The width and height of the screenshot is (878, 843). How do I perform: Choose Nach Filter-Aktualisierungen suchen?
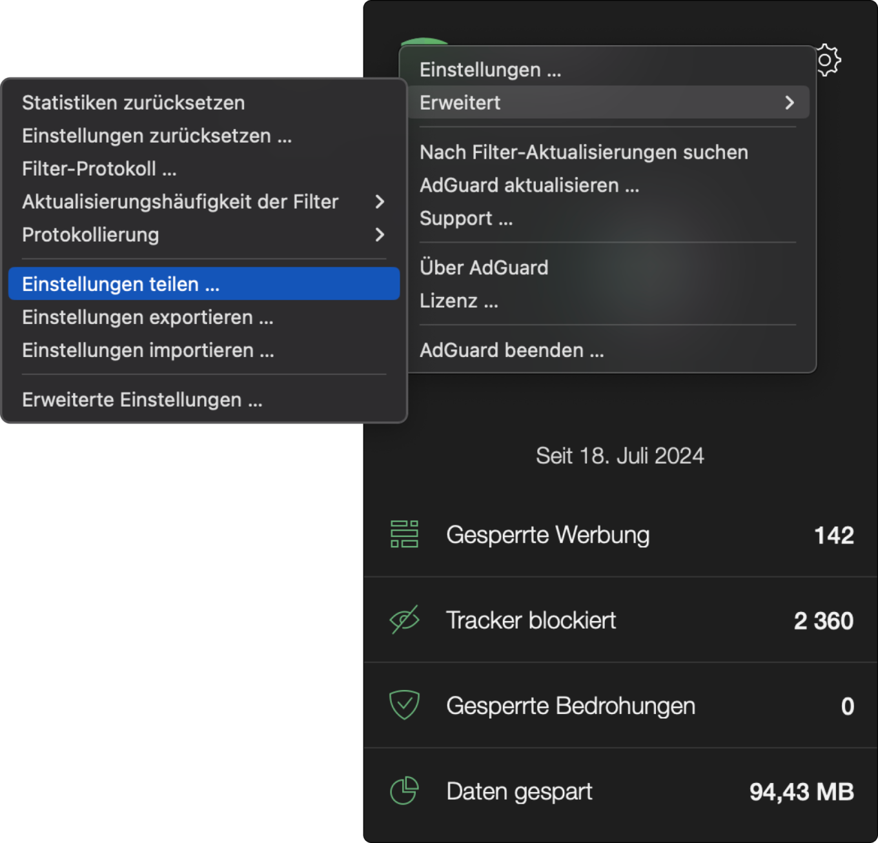(608, 152)
